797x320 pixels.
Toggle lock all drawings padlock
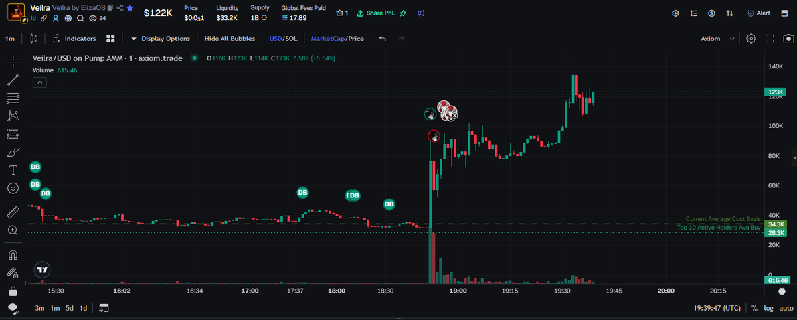[x=13, y=291]
